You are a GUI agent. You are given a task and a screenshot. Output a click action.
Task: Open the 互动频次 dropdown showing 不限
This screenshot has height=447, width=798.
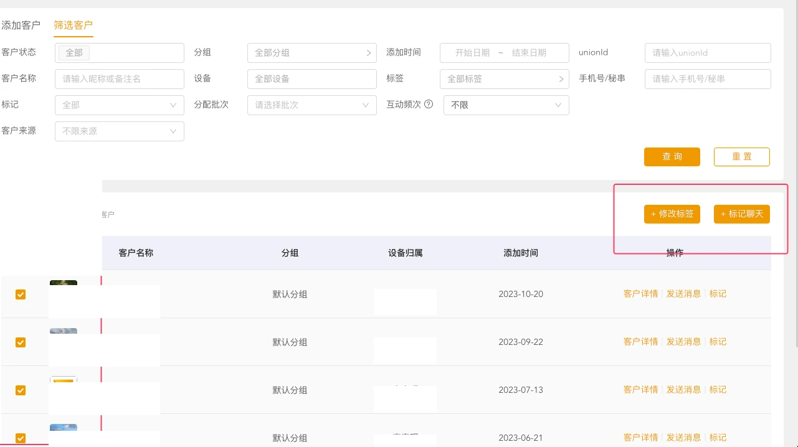click(506, 105)
